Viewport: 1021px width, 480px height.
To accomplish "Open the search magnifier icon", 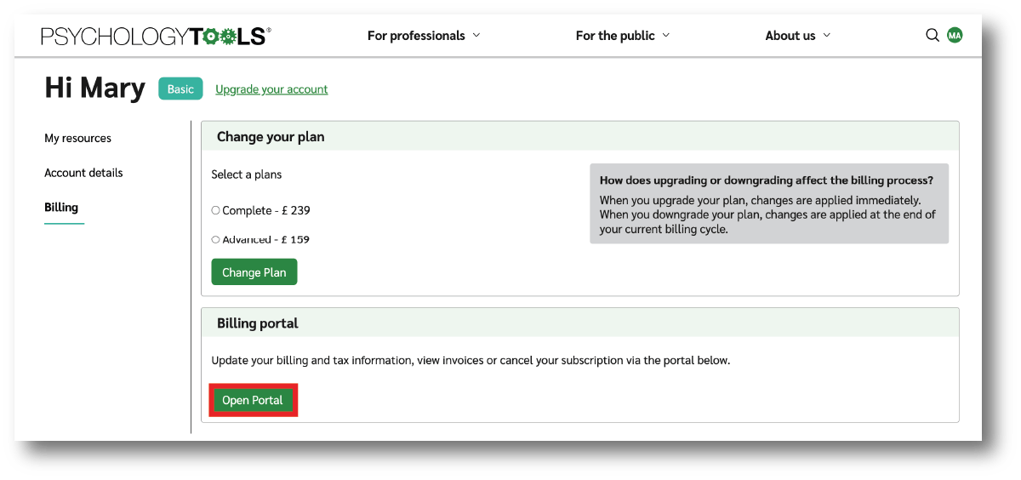I will [x=933, y=35].
